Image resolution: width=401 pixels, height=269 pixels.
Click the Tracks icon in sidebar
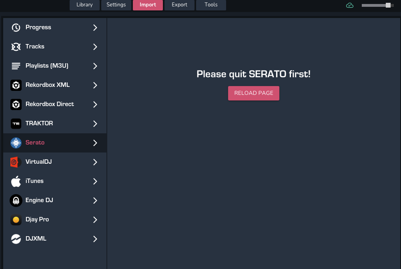coord(16,47)
